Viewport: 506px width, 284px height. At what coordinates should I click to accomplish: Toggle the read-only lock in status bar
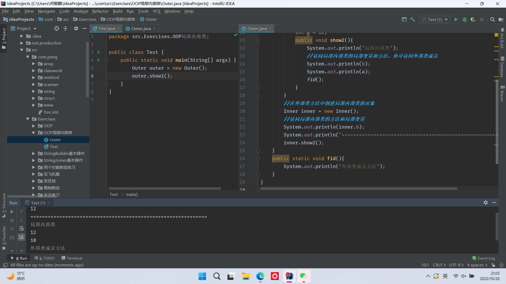tap(493, 265)
